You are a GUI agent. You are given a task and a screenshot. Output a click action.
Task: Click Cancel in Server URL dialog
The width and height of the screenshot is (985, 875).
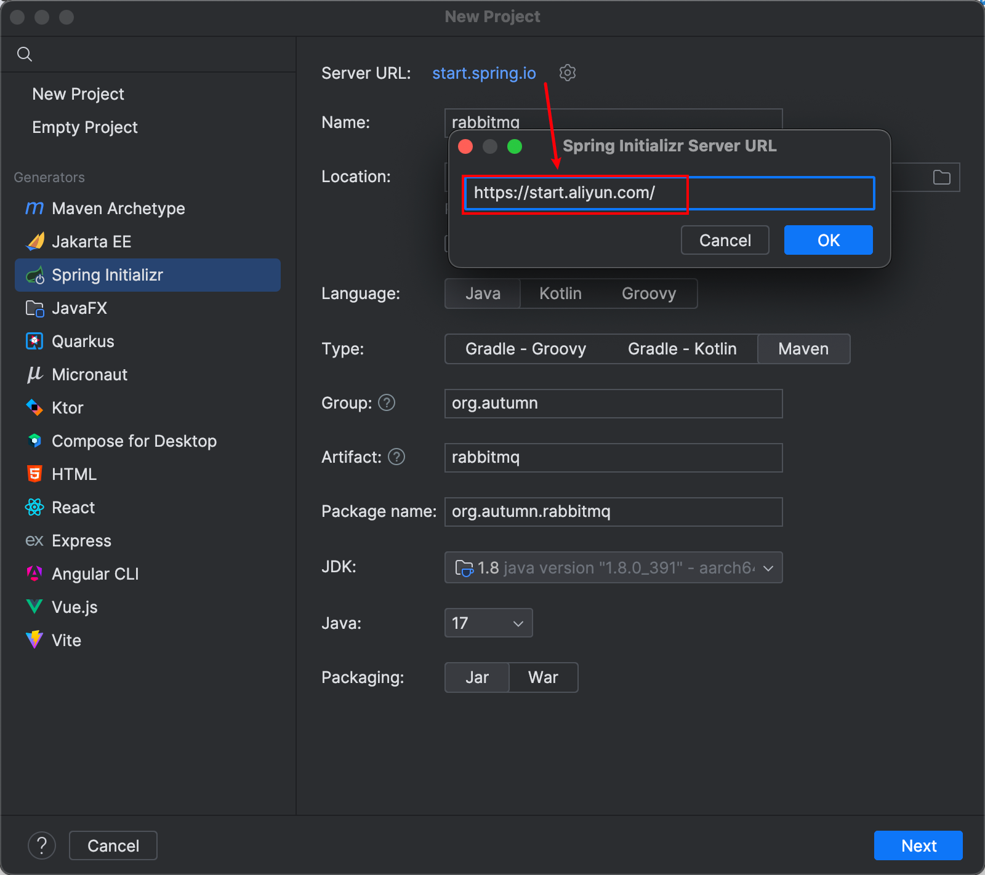[725, 240]
